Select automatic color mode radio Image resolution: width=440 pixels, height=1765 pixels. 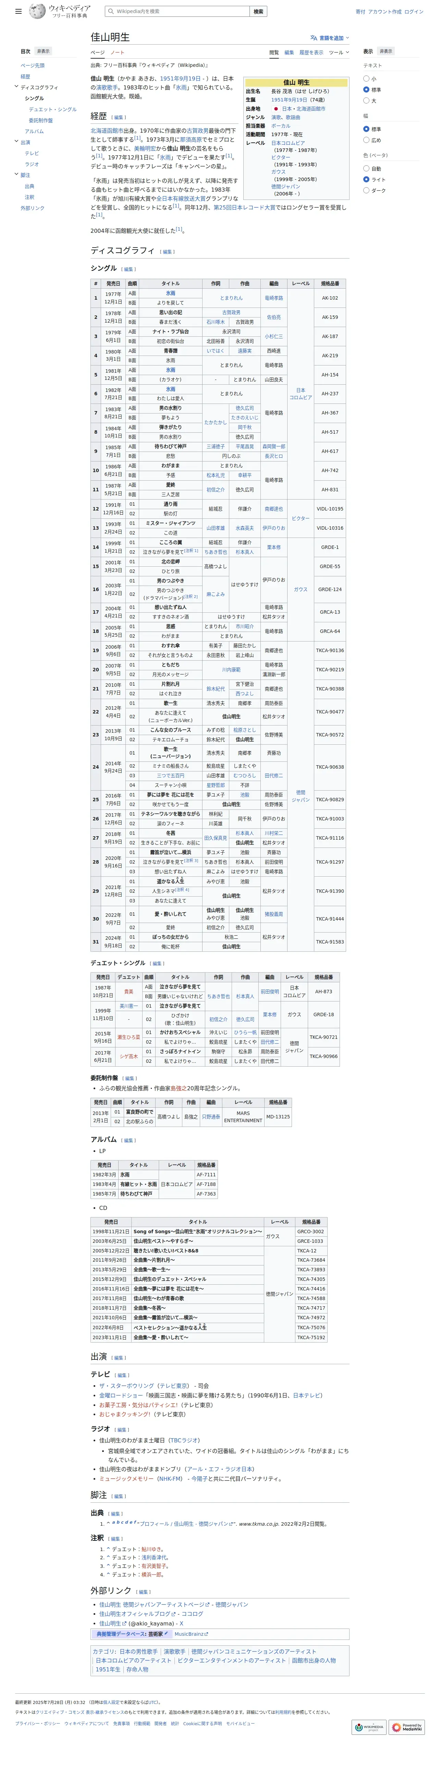pyautogui.click(x=366, y=169)
